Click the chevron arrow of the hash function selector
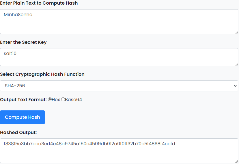 (235, 86)
